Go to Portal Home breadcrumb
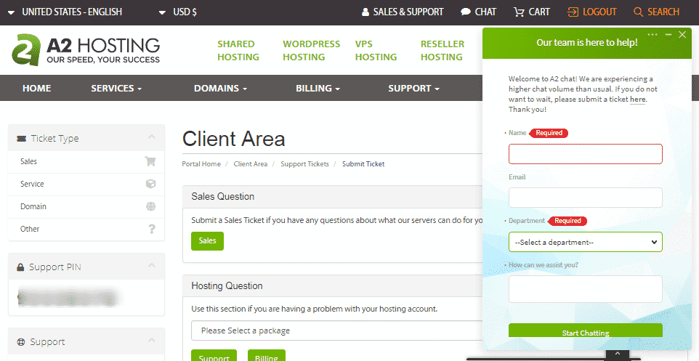Viewport: 699px width, 361px height. 201,164
